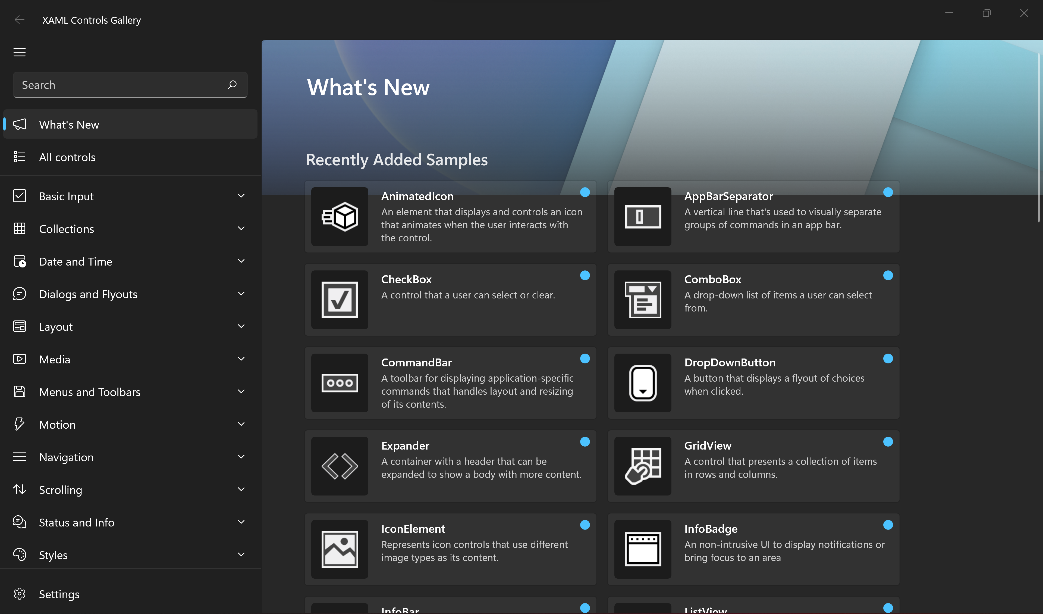
Task: Click the DropDownButton sample icon
Action: 642,383
